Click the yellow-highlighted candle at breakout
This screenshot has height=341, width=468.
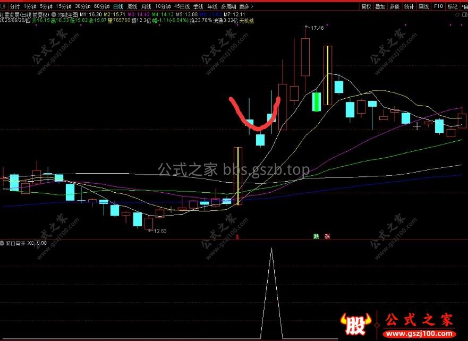(239, 176)
